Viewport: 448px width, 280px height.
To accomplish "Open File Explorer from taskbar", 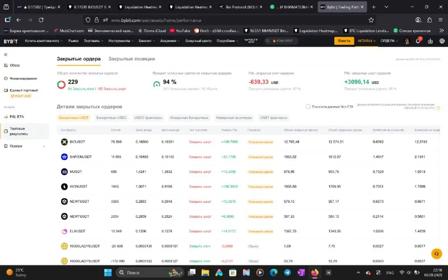I will click(205, 273).
